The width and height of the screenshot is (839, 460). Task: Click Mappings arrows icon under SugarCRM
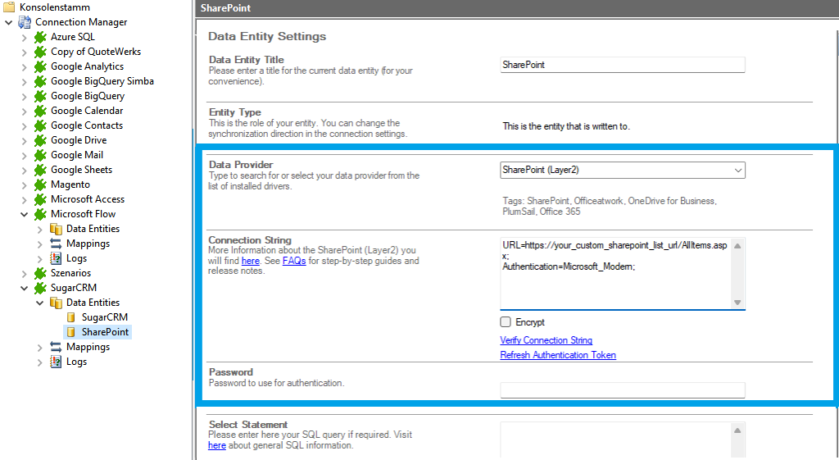point(56,347)
